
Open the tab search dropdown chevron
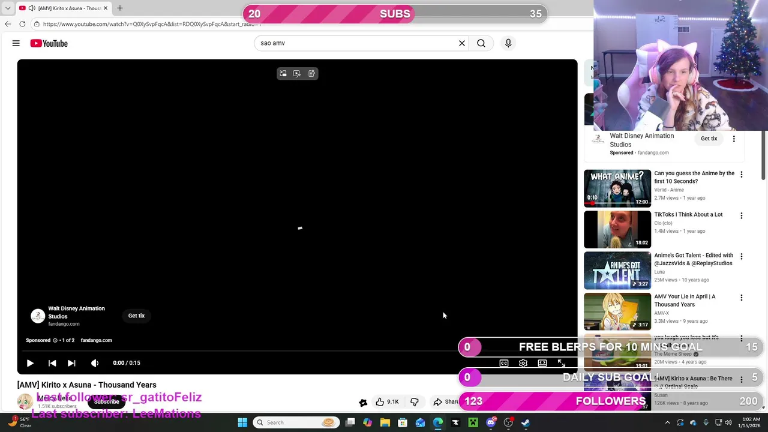pyautogui.click(x=8, y=8)
